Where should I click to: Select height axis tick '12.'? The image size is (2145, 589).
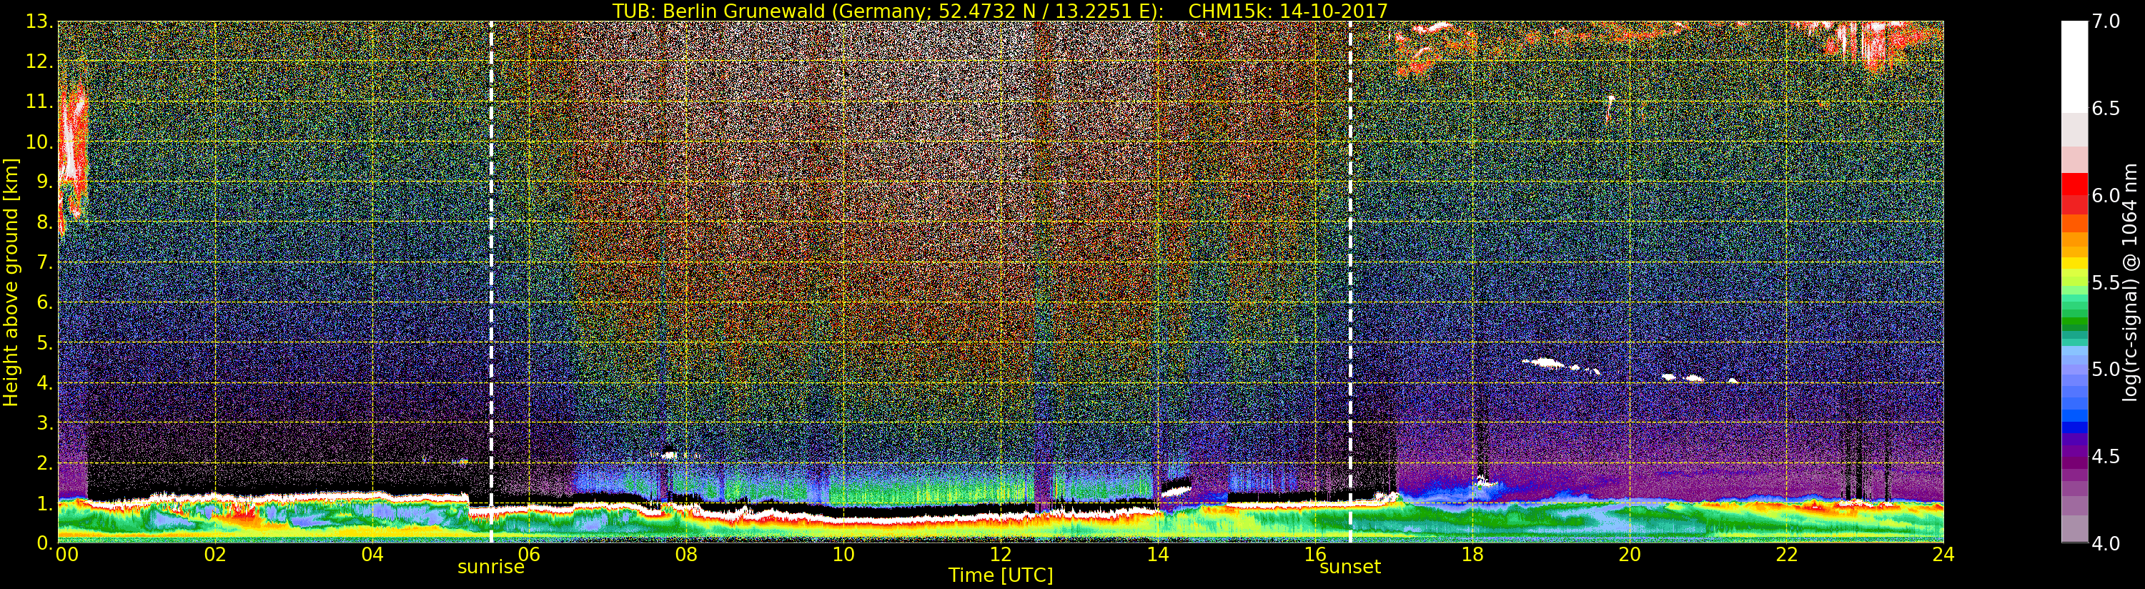point(39,61)
